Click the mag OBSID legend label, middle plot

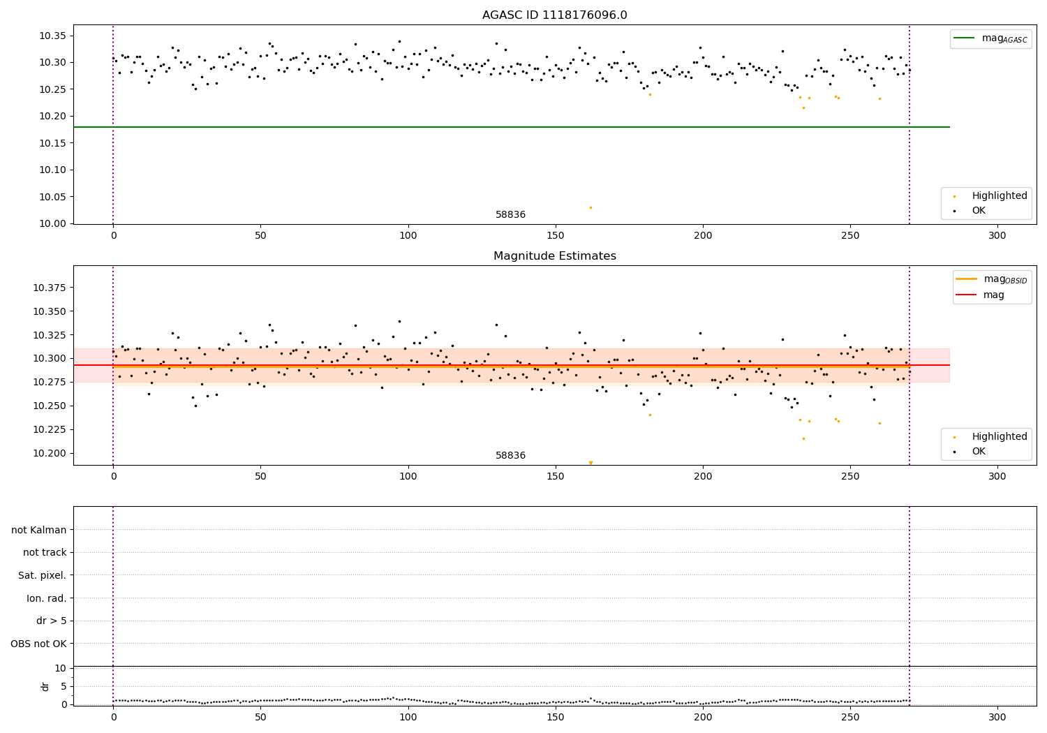[1006, 280]
